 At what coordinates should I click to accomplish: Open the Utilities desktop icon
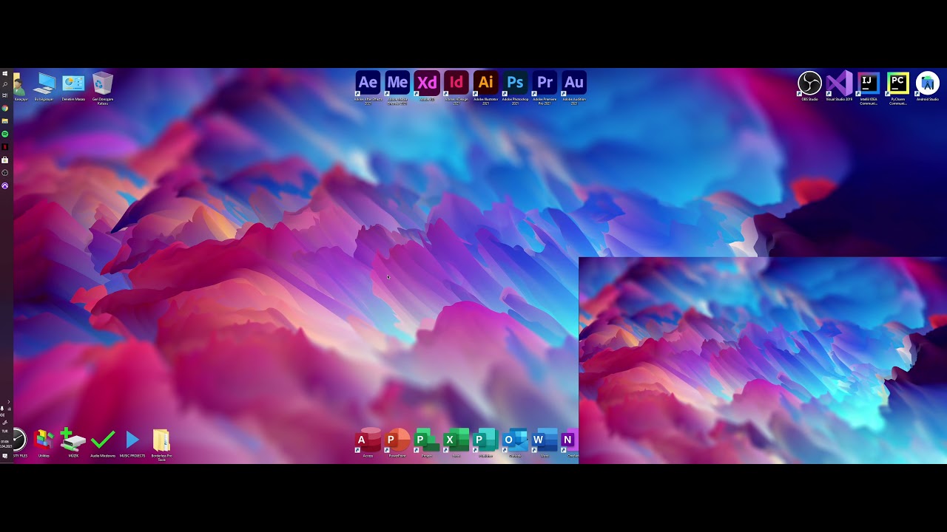[44, 443]
